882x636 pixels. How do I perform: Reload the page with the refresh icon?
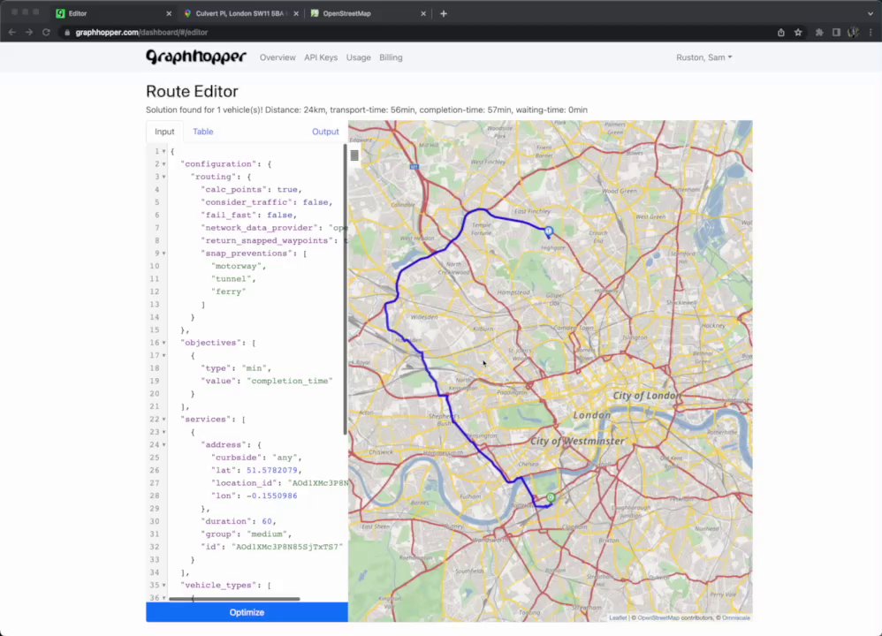point(46,33)
